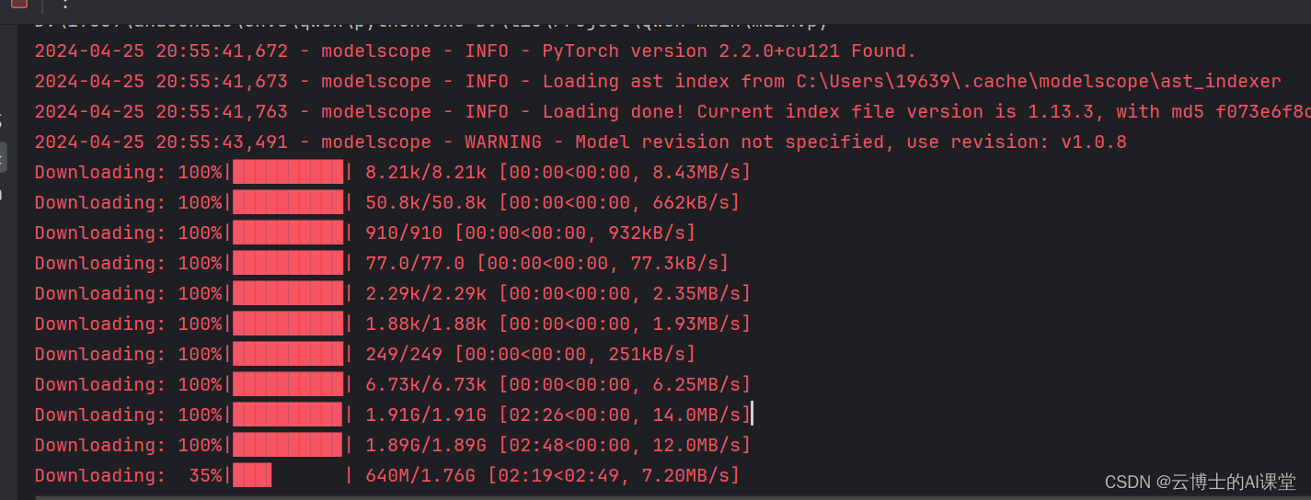Image resolution: width=1311 pixels, height=500 pixels.
Task: Click the progress bar of the 1.89G download
Action: click(x=288, y=445)
